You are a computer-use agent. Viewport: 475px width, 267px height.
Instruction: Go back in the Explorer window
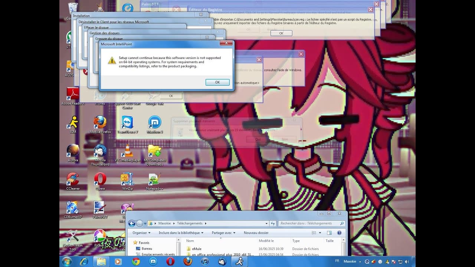click(x=131, y=223)
